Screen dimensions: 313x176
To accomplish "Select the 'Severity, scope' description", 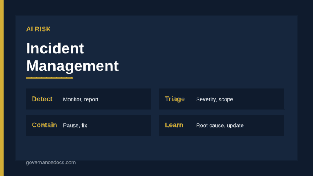I will coord(215,99).
